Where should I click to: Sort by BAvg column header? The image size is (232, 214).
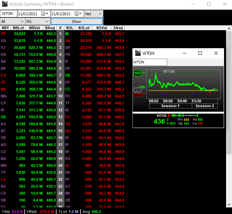(50, 28)
